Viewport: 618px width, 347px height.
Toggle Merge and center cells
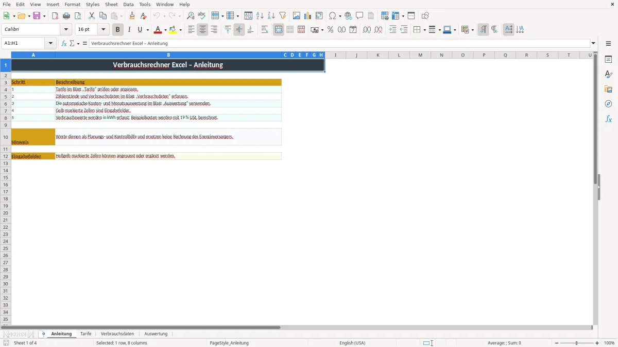click(x=279, y=30)
